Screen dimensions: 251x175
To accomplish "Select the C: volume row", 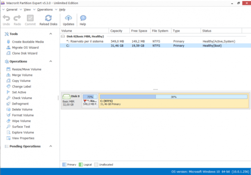I will [x=155, y=46].
